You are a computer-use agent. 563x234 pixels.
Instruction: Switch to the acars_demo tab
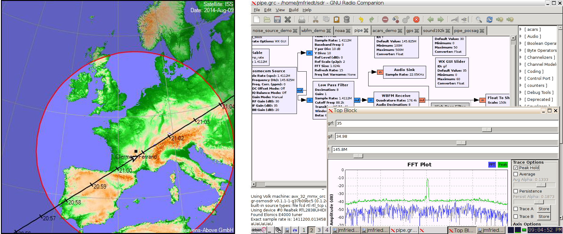(x=384, y=30)
